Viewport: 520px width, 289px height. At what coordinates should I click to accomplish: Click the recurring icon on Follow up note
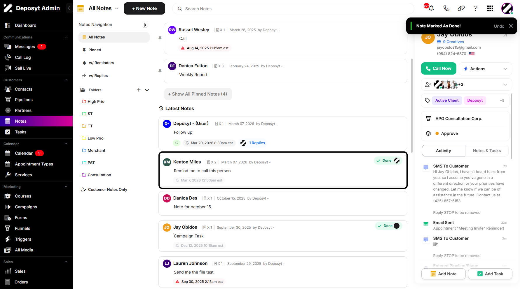click(x=177, y=143)
